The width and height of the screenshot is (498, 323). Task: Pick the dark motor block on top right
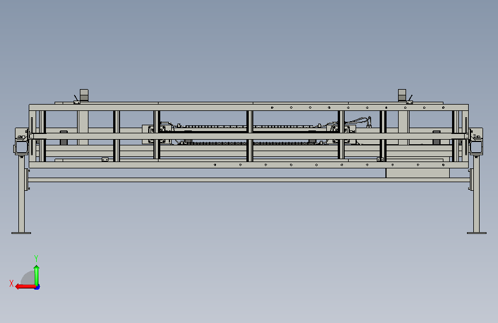point(402,95)
